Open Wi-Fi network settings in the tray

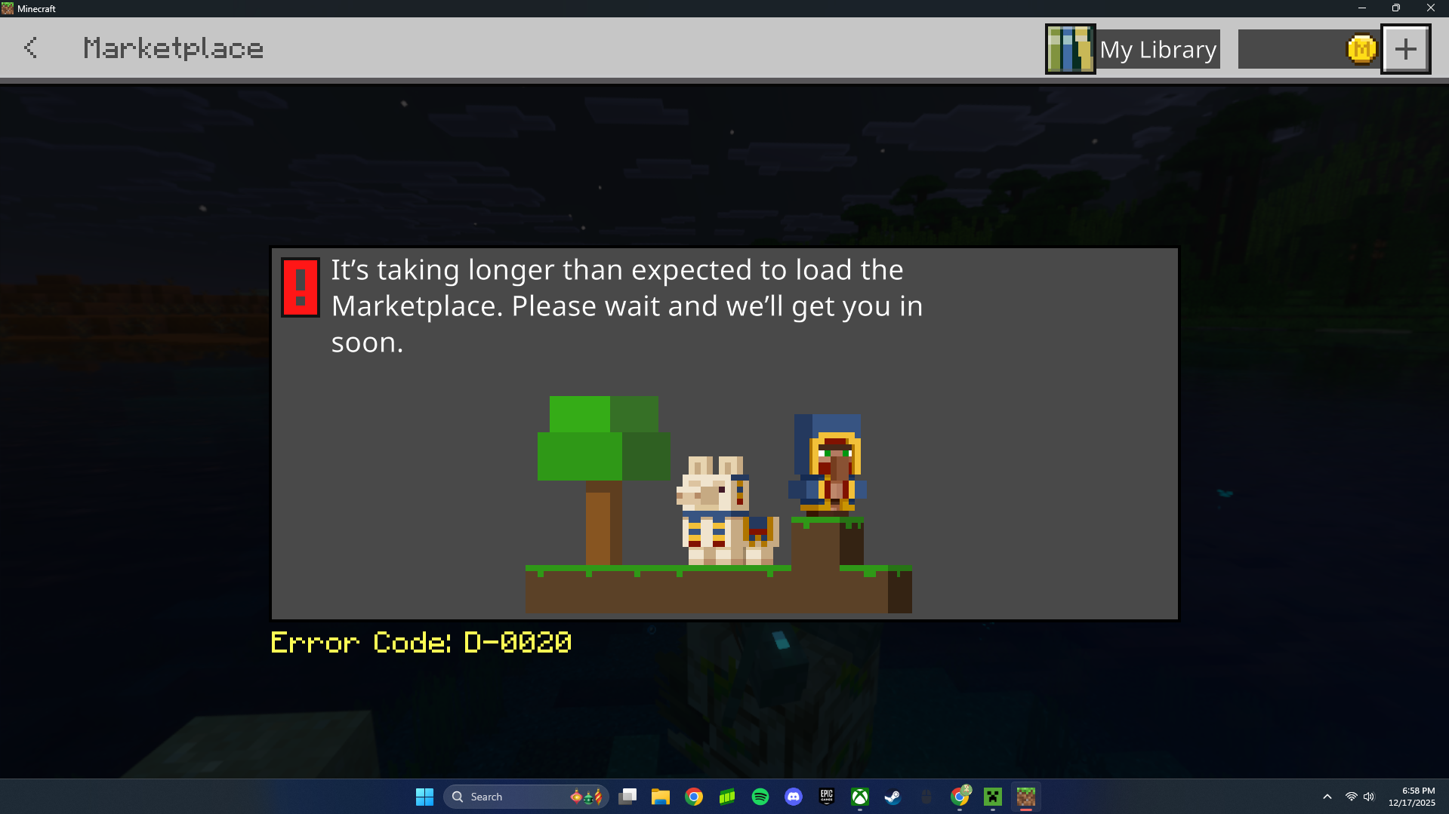point(1352,797)
